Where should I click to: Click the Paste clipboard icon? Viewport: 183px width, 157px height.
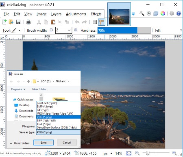(53, 22)
